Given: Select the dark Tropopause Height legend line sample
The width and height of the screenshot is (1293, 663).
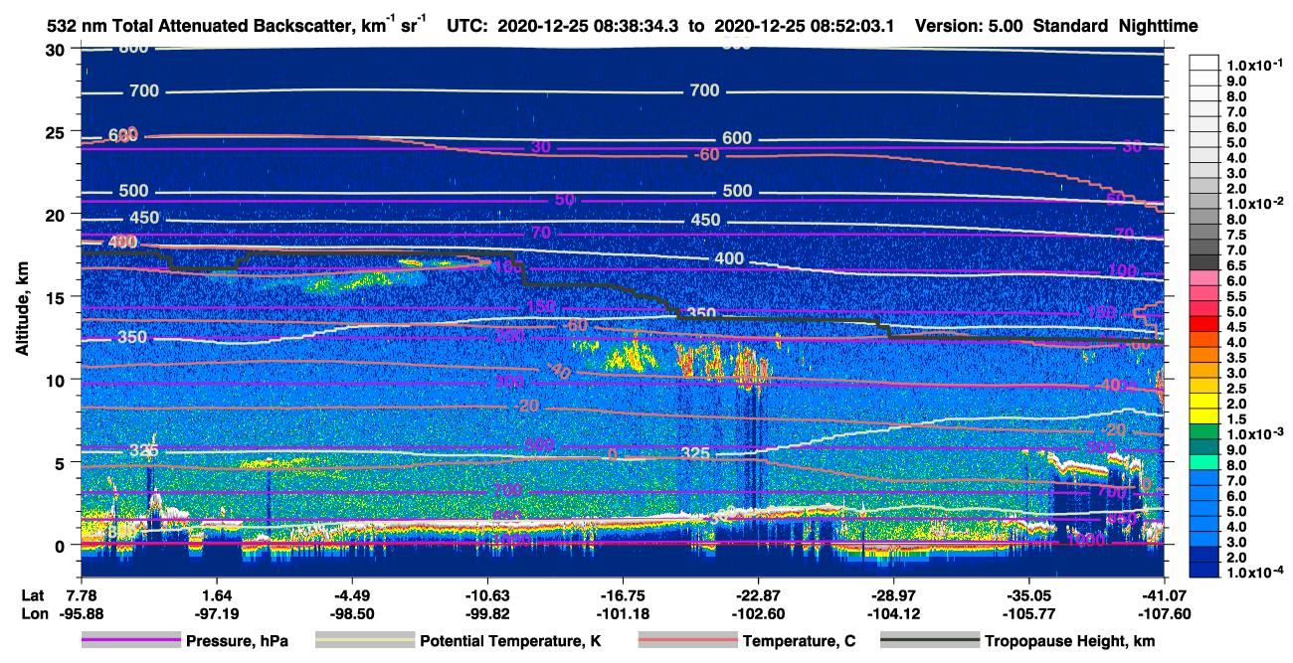Looking at the screenshot, I should pos(930,641).
